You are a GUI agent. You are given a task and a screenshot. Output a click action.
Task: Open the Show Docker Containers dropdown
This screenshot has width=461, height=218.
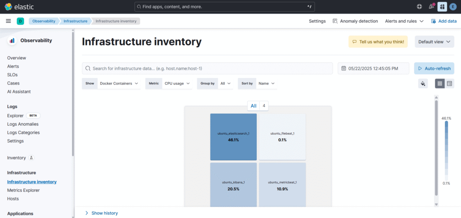pyautogui.click(x=111, y=84)
